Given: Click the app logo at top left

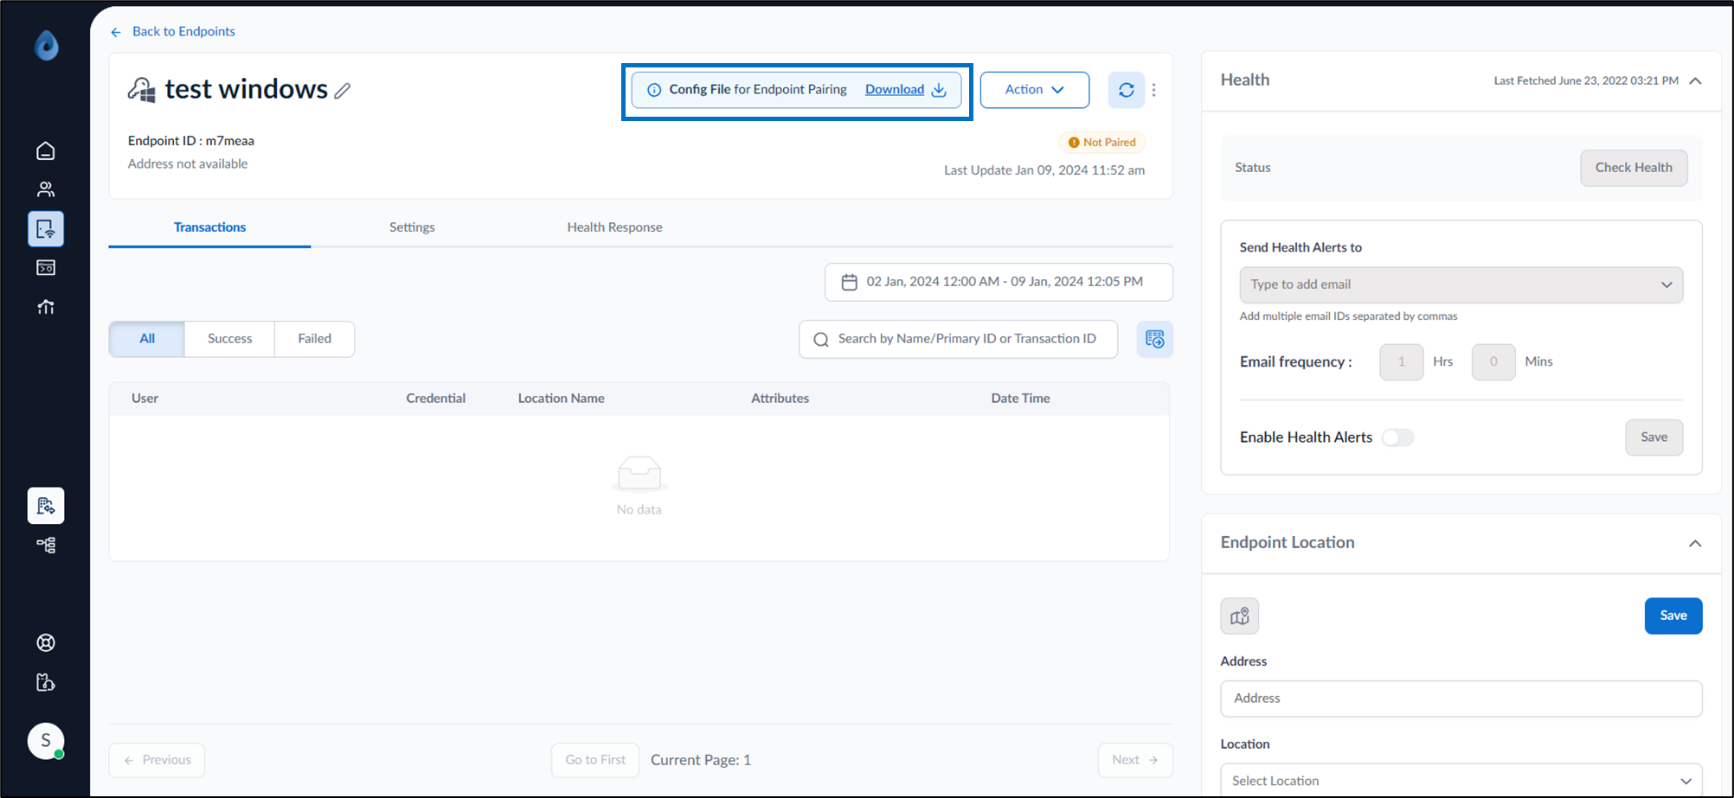Looking at the screenshot, I should pyautogui.click(x=47, y=45).
